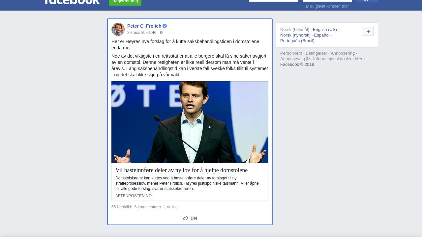
Task: Click the login button in the header
Action: pos(367,1)
